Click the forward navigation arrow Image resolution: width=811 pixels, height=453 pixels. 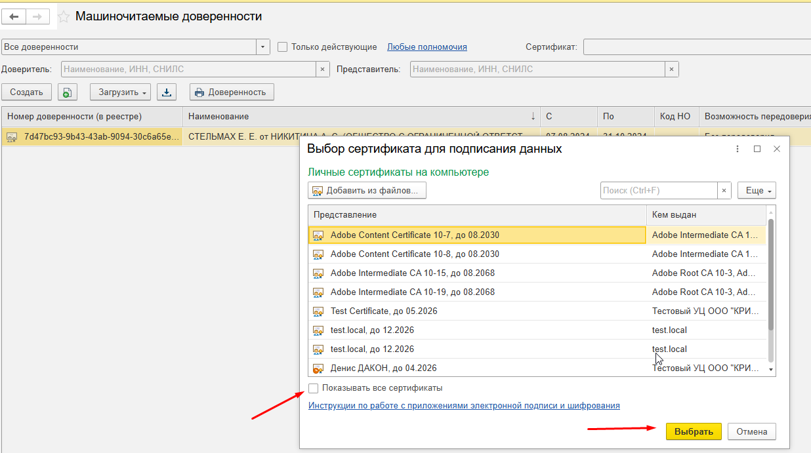pyautogui.click(x=37, y=16)
